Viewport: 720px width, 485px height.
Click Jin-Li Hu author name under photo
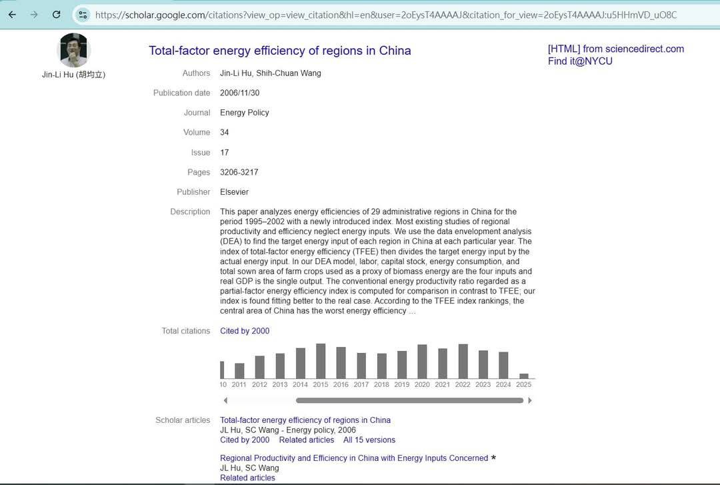(73, 75)
